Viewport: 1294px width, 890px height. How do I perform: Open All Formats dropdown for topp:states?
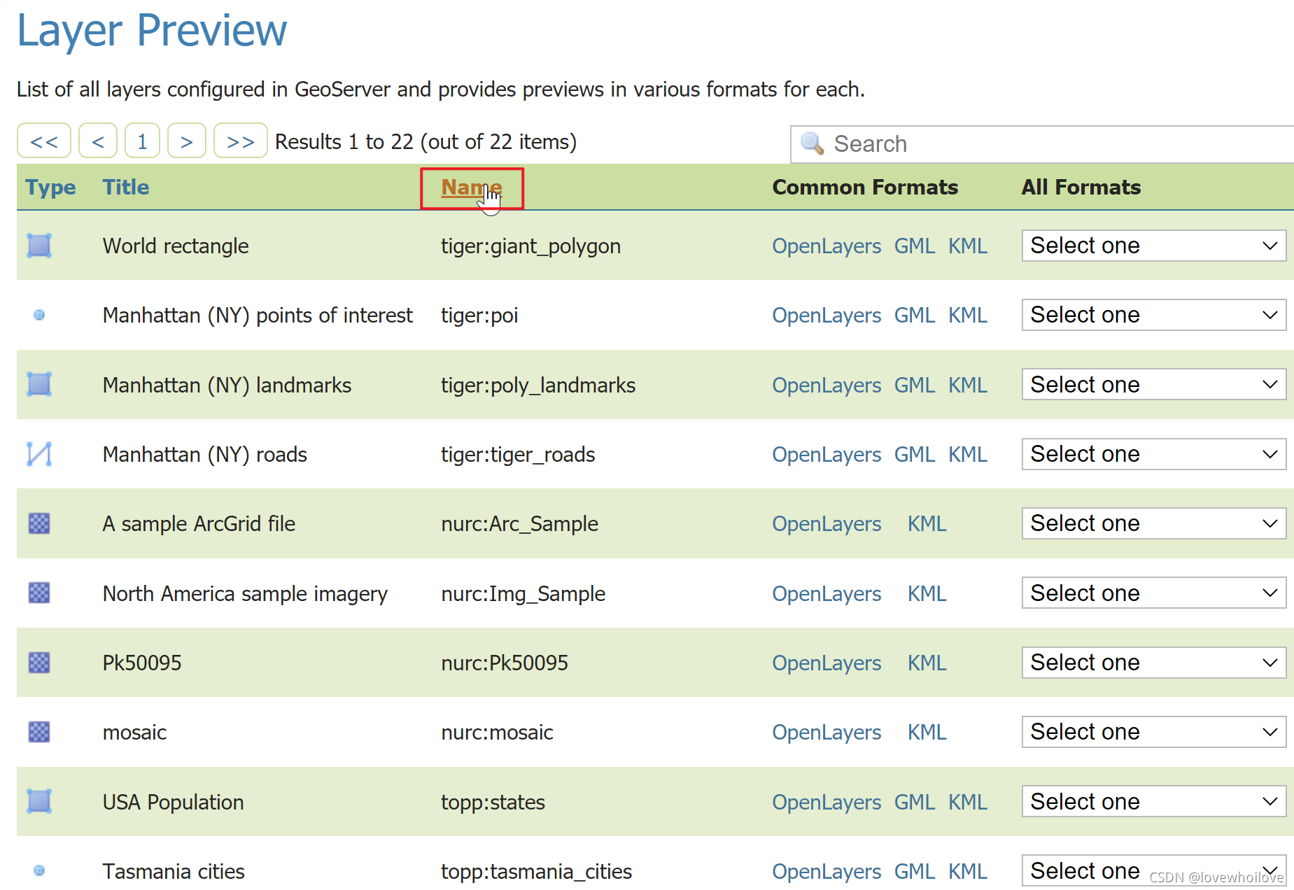[x=1153, y=801]
